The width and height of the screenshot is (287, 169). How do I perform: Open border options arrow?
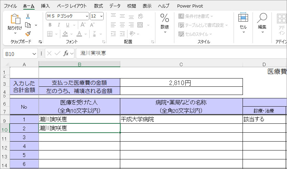(57, 34)
